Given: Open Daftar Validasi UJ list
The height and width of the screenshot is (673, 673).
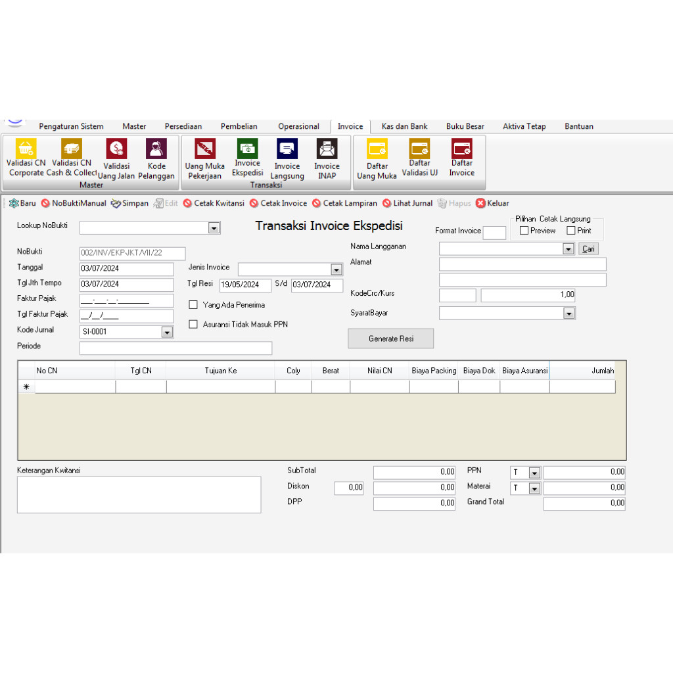Looking at the screenshot, I should [x=419, y=149].
